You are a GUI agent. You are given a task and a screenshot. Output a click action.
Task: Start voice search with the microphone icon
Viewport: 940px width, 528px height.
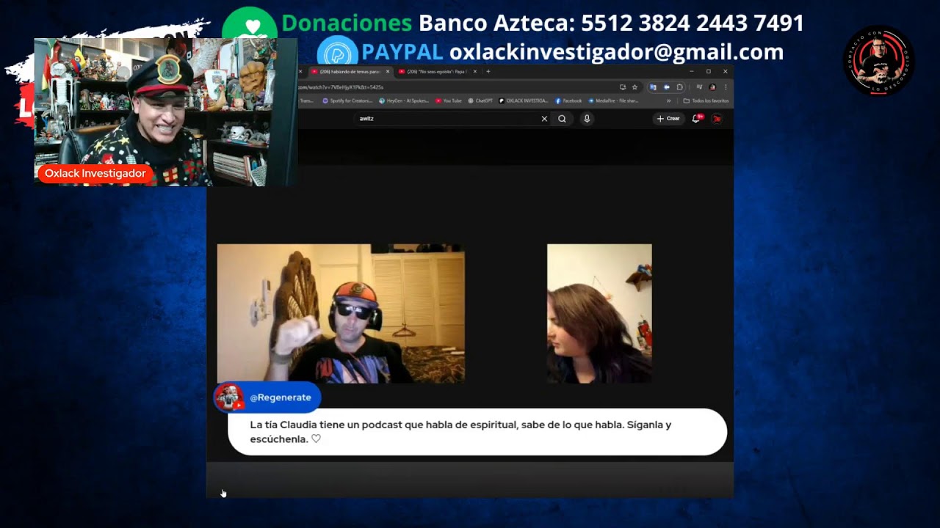point(587,119)
